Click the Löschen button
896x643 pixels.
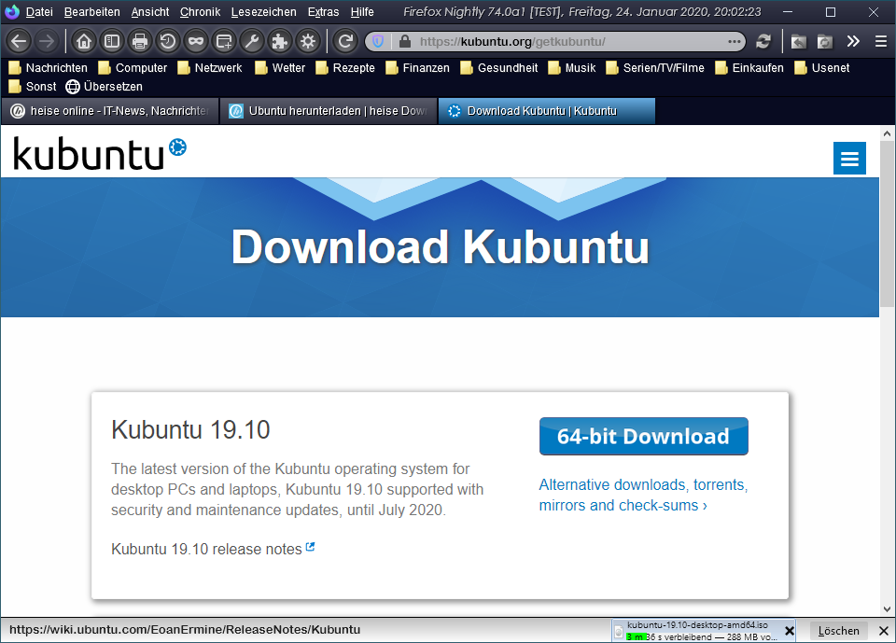pos(838,631)
